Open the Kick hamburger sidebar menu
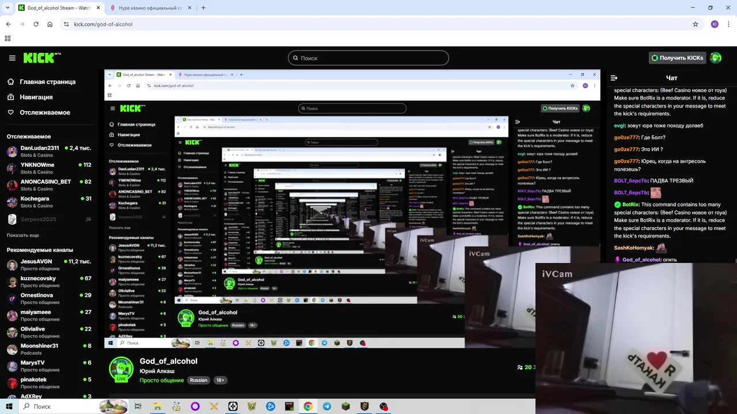 [12, 58]
